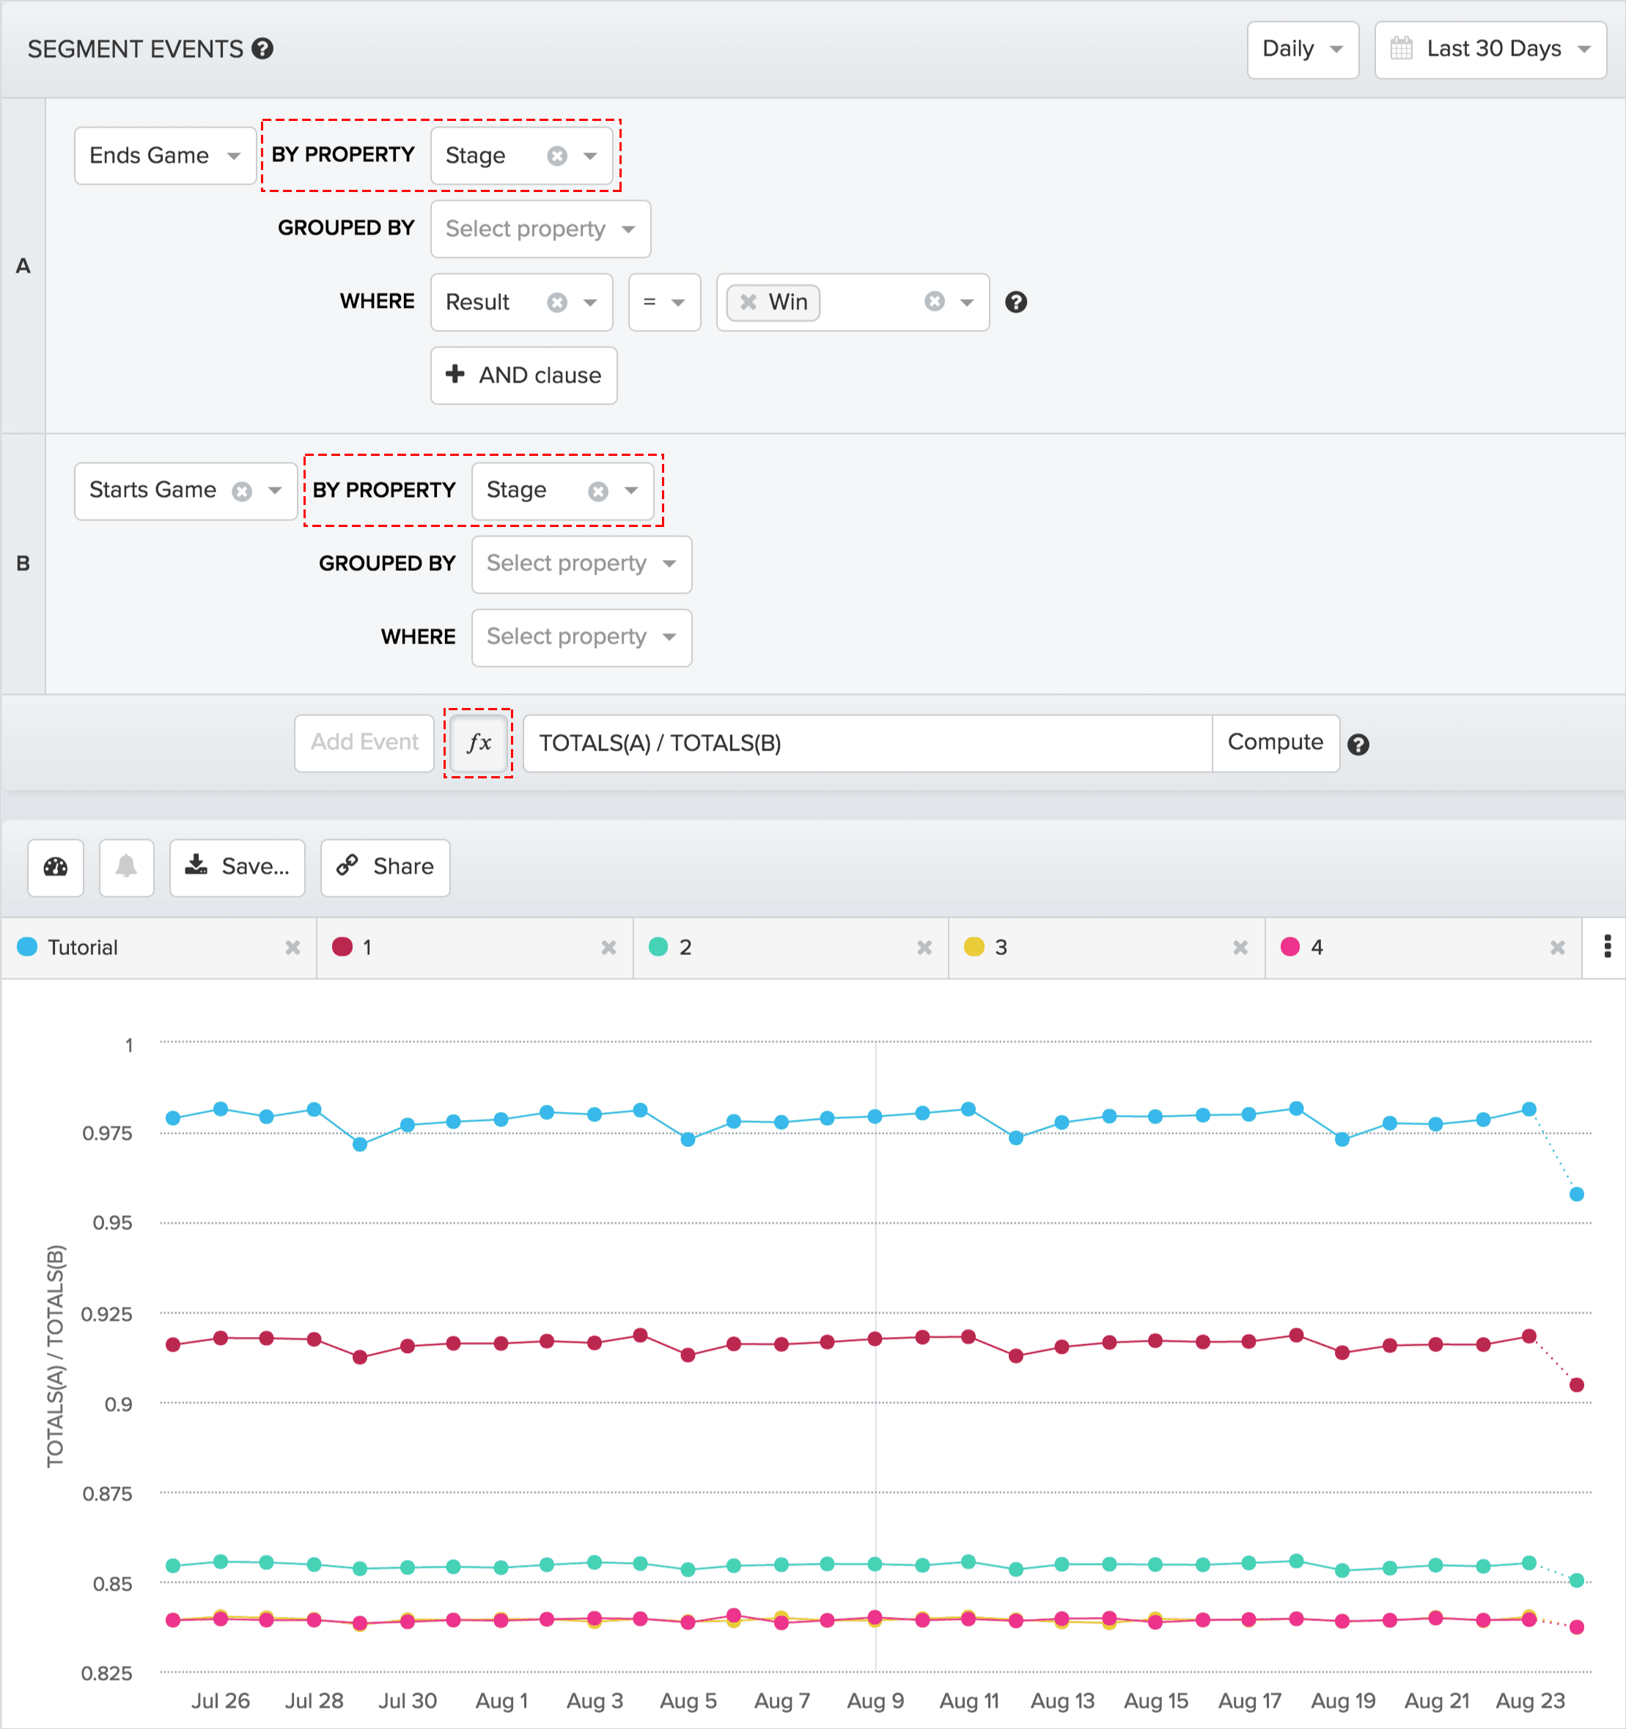Viewport: 1626px width, 1729px height.
Task: Add an AND clause
Action: 523,375
